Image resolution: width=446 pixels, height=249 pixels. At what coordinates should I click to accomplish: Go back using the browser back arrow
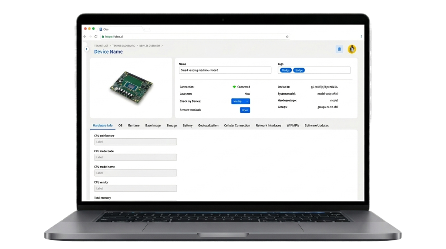point(85,37)
